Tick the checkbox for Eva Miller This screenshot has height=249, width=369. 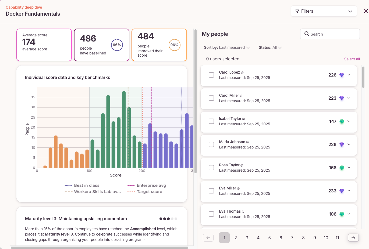(x=211, y=191)
